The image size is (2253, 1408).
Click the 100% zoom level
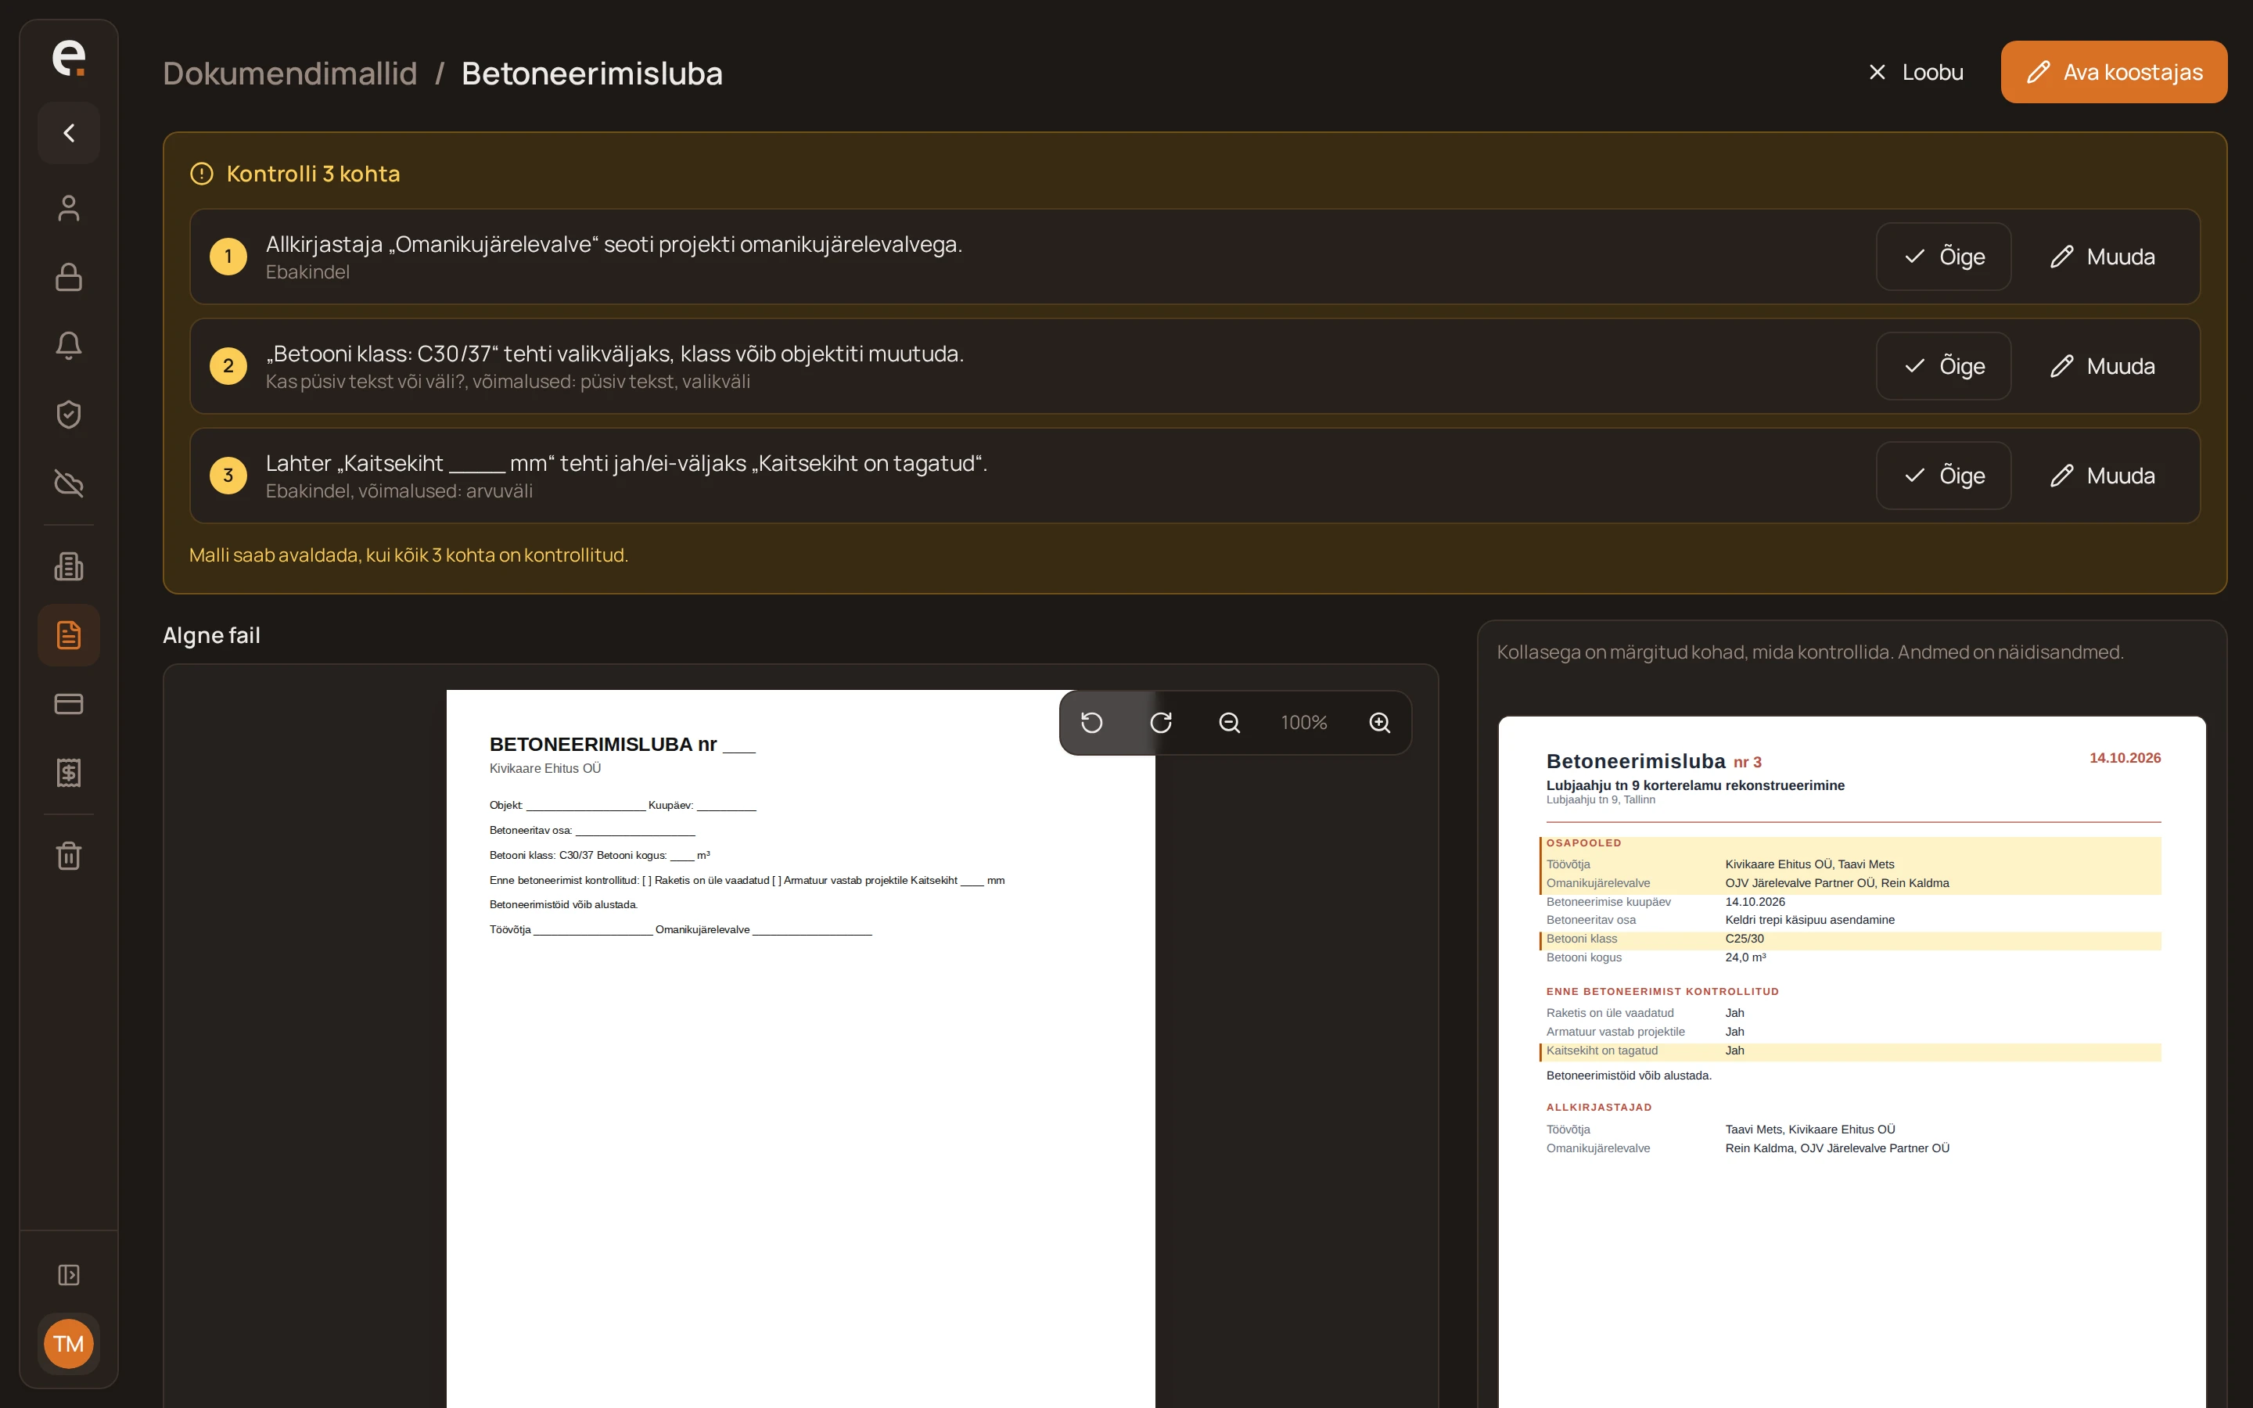point(1304,723)
